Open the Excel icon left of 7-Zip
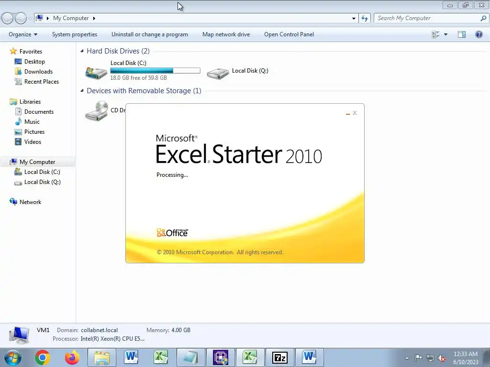The height and width of the screenshot is (367, 490). pos(250,357)
